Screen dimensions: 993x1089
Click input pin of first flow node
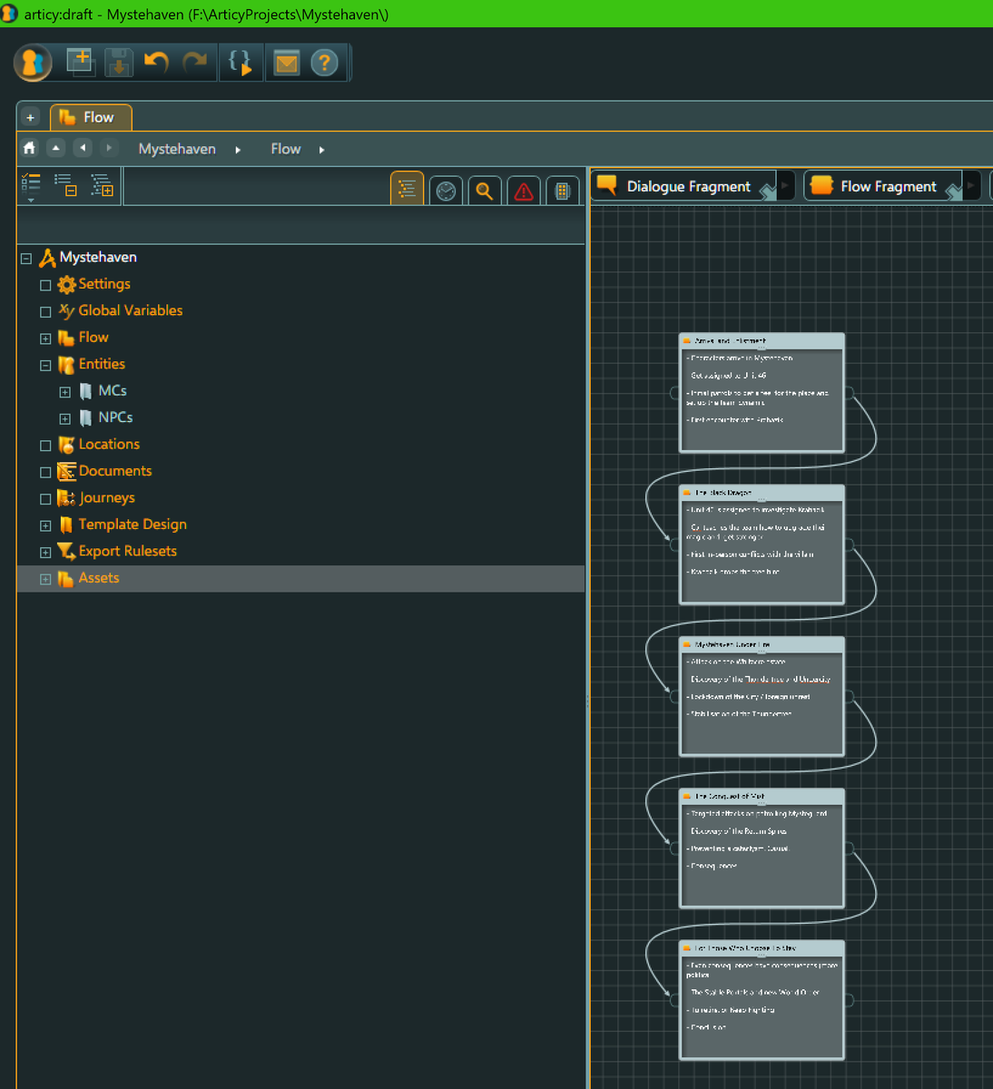pos(674,393)
